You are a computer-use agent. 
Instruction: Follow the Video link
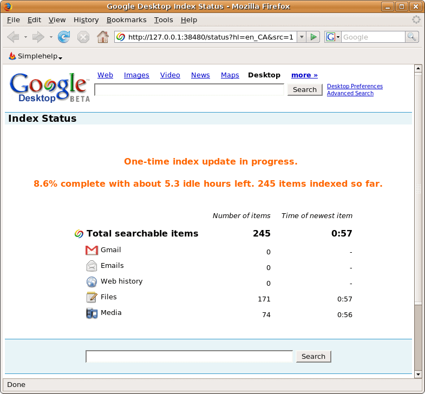click(x=170, y=75)
